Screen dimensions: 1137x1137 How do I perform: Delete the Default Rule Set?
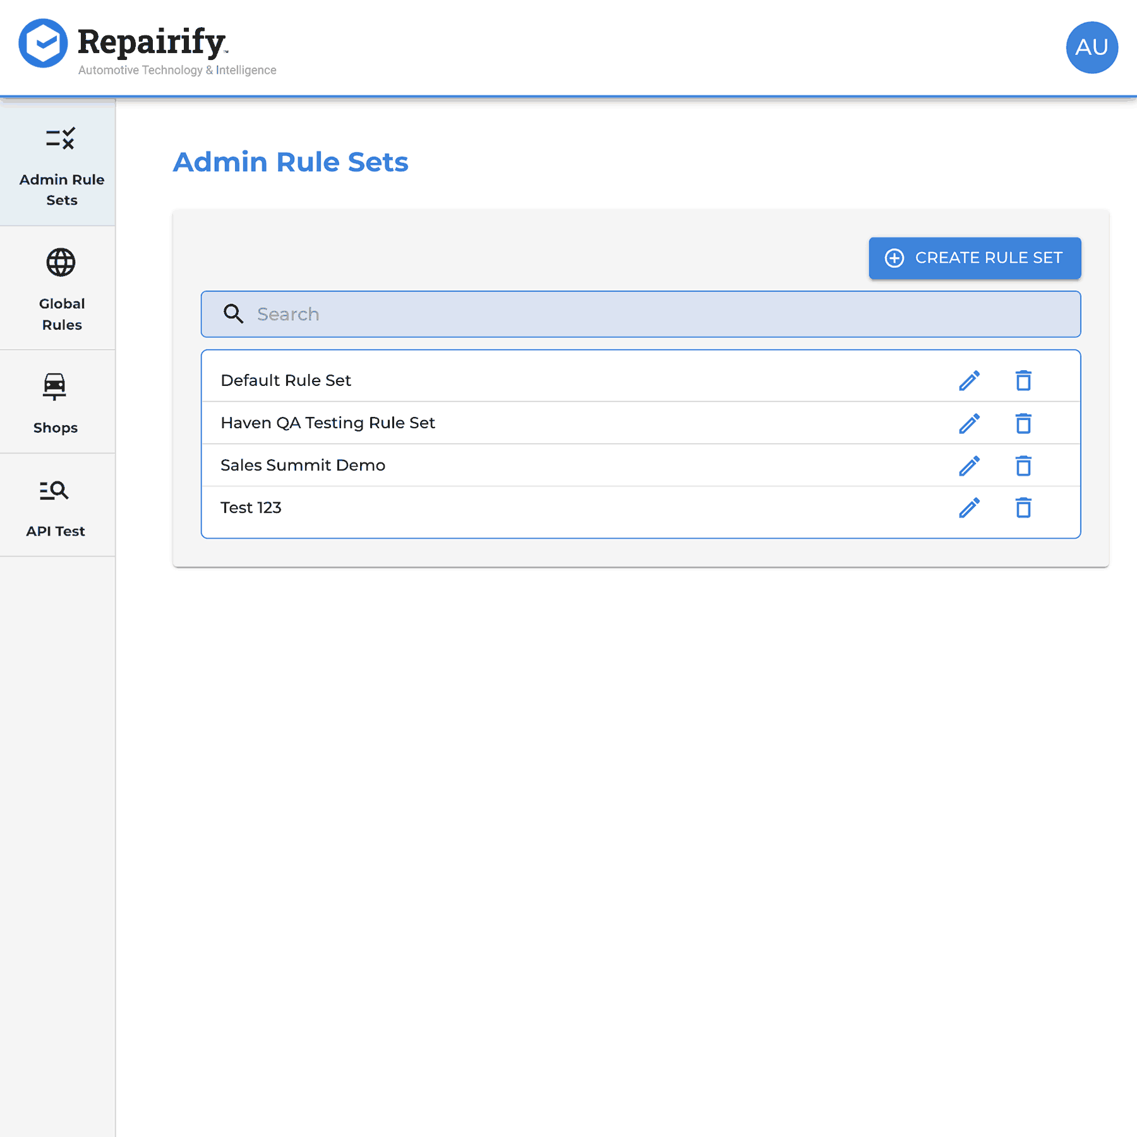[x=1023, y=381]
